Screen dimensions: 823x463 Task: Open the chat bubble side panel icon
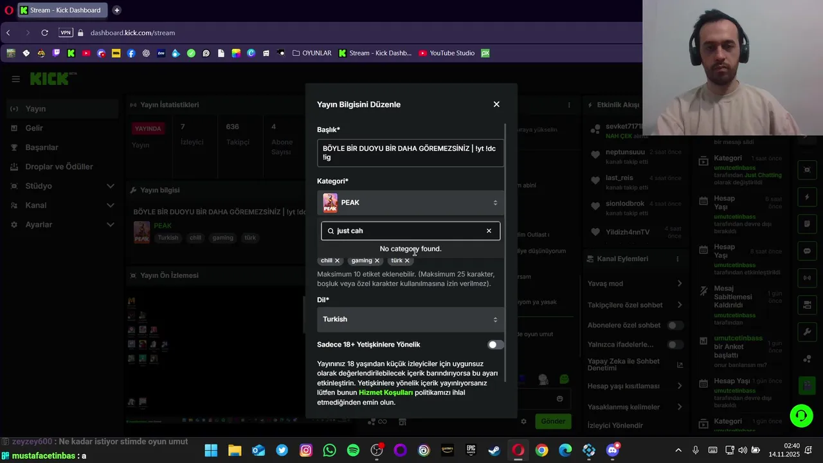(x=807, y=251)
